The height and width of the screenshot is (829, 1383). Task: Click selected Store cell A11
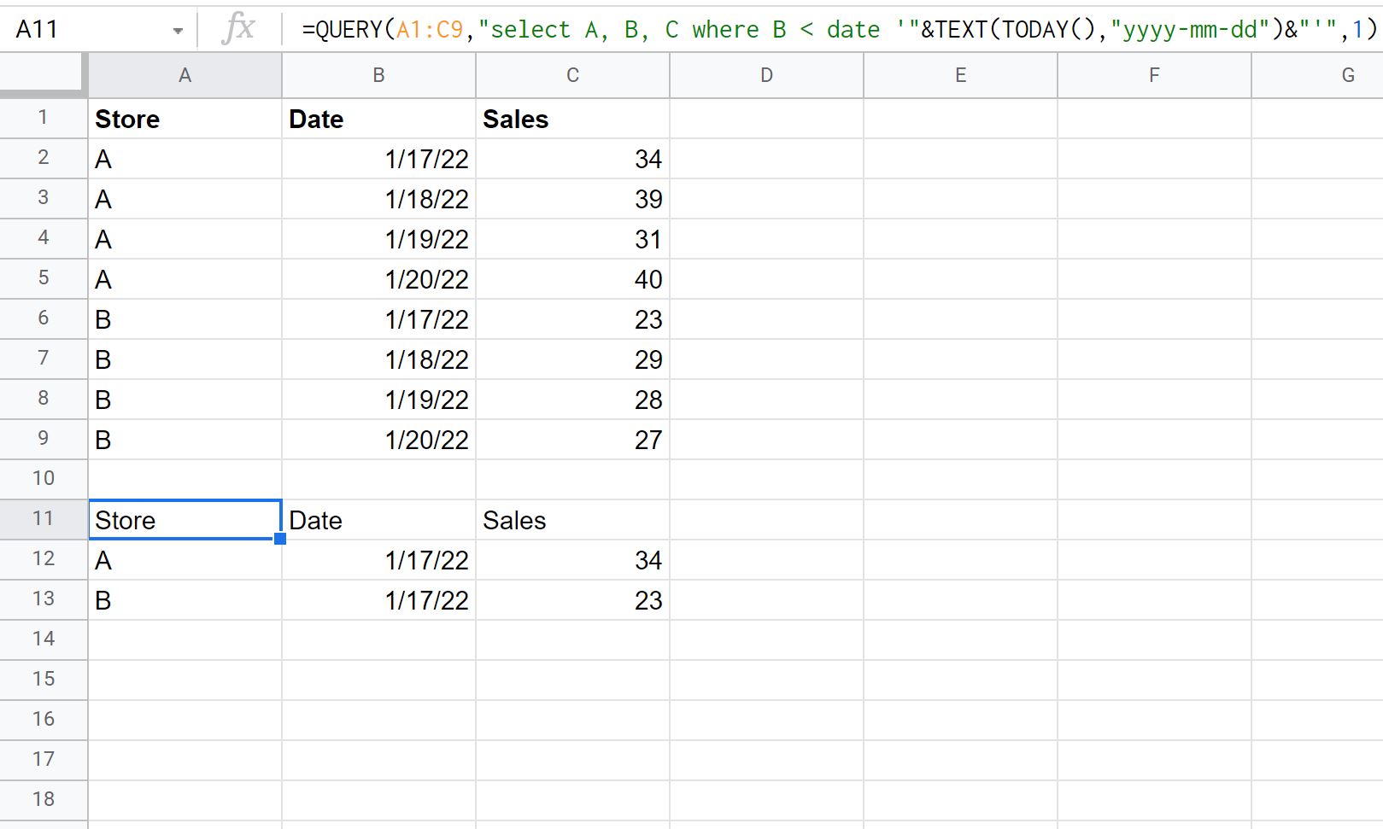185,520
